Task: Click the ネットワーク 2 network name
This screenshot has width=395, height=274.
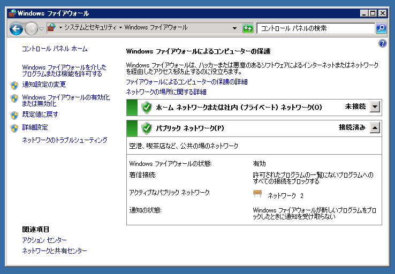Action: click(x=285, y=196)
